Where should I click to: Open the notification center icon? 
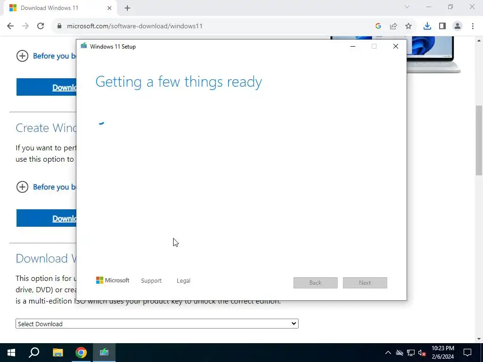[x=467, y=353]
